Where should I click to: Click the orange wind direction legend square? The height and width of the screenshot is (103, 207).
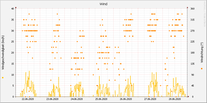point(202,68)
